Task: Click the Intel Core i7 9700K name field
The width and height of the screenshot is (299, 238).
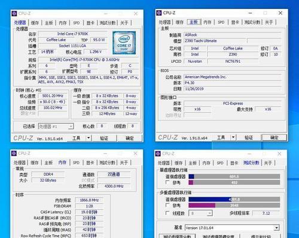Action: [72, 34]
